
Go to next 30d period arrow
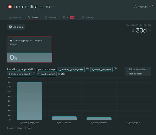pos(150,31)
